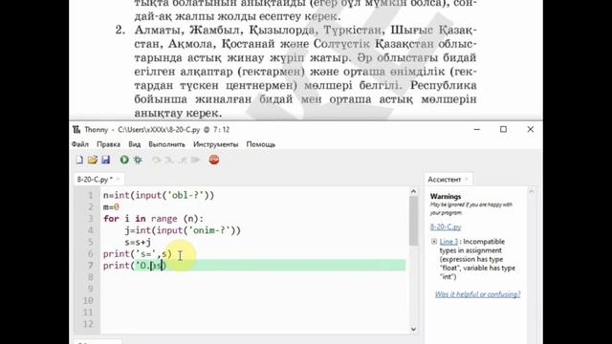Expand the Line 3 warning with the plus box

[x=434, y=242]
